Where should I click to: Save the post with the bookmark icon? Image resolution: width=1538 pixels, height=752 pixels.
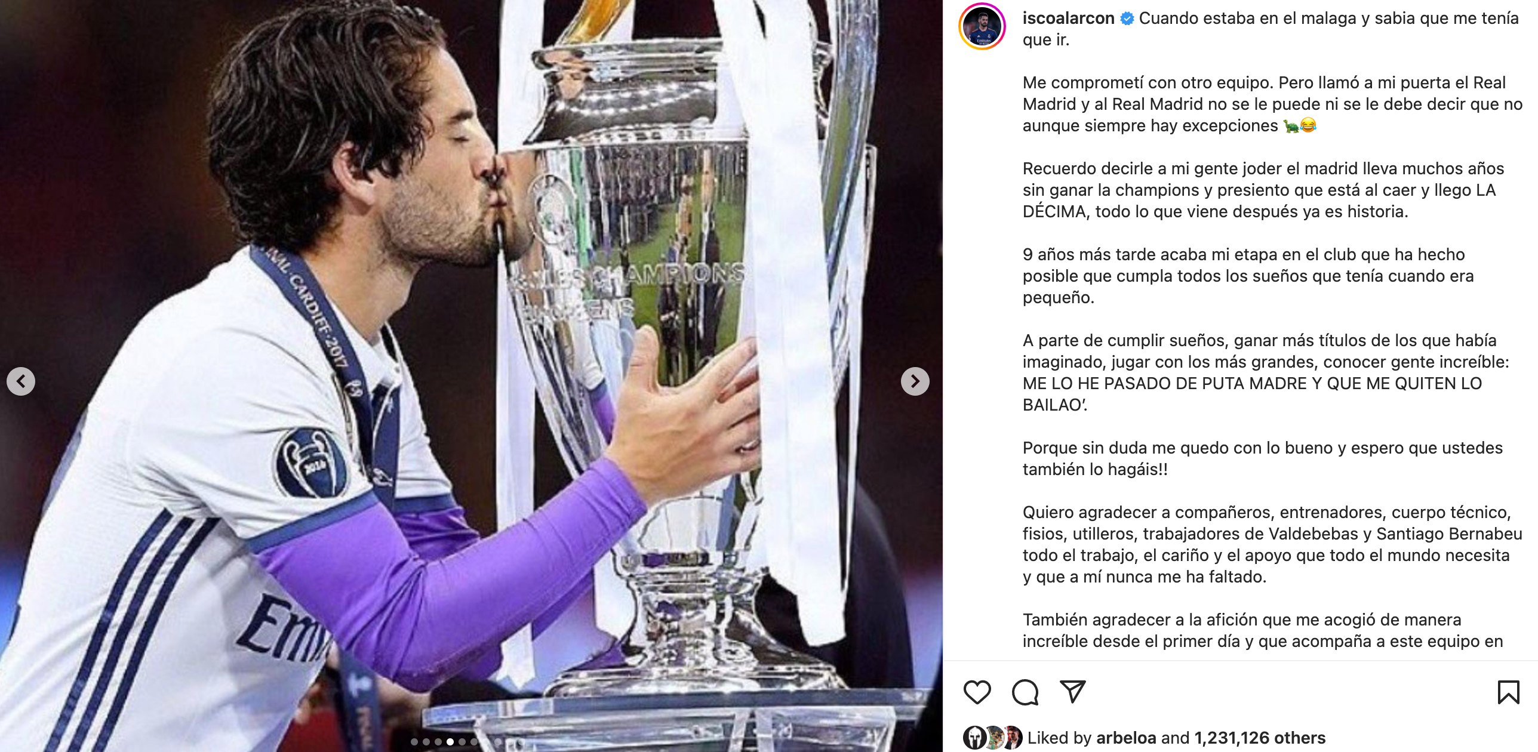pyautogui.click(x=1508, y=692)
